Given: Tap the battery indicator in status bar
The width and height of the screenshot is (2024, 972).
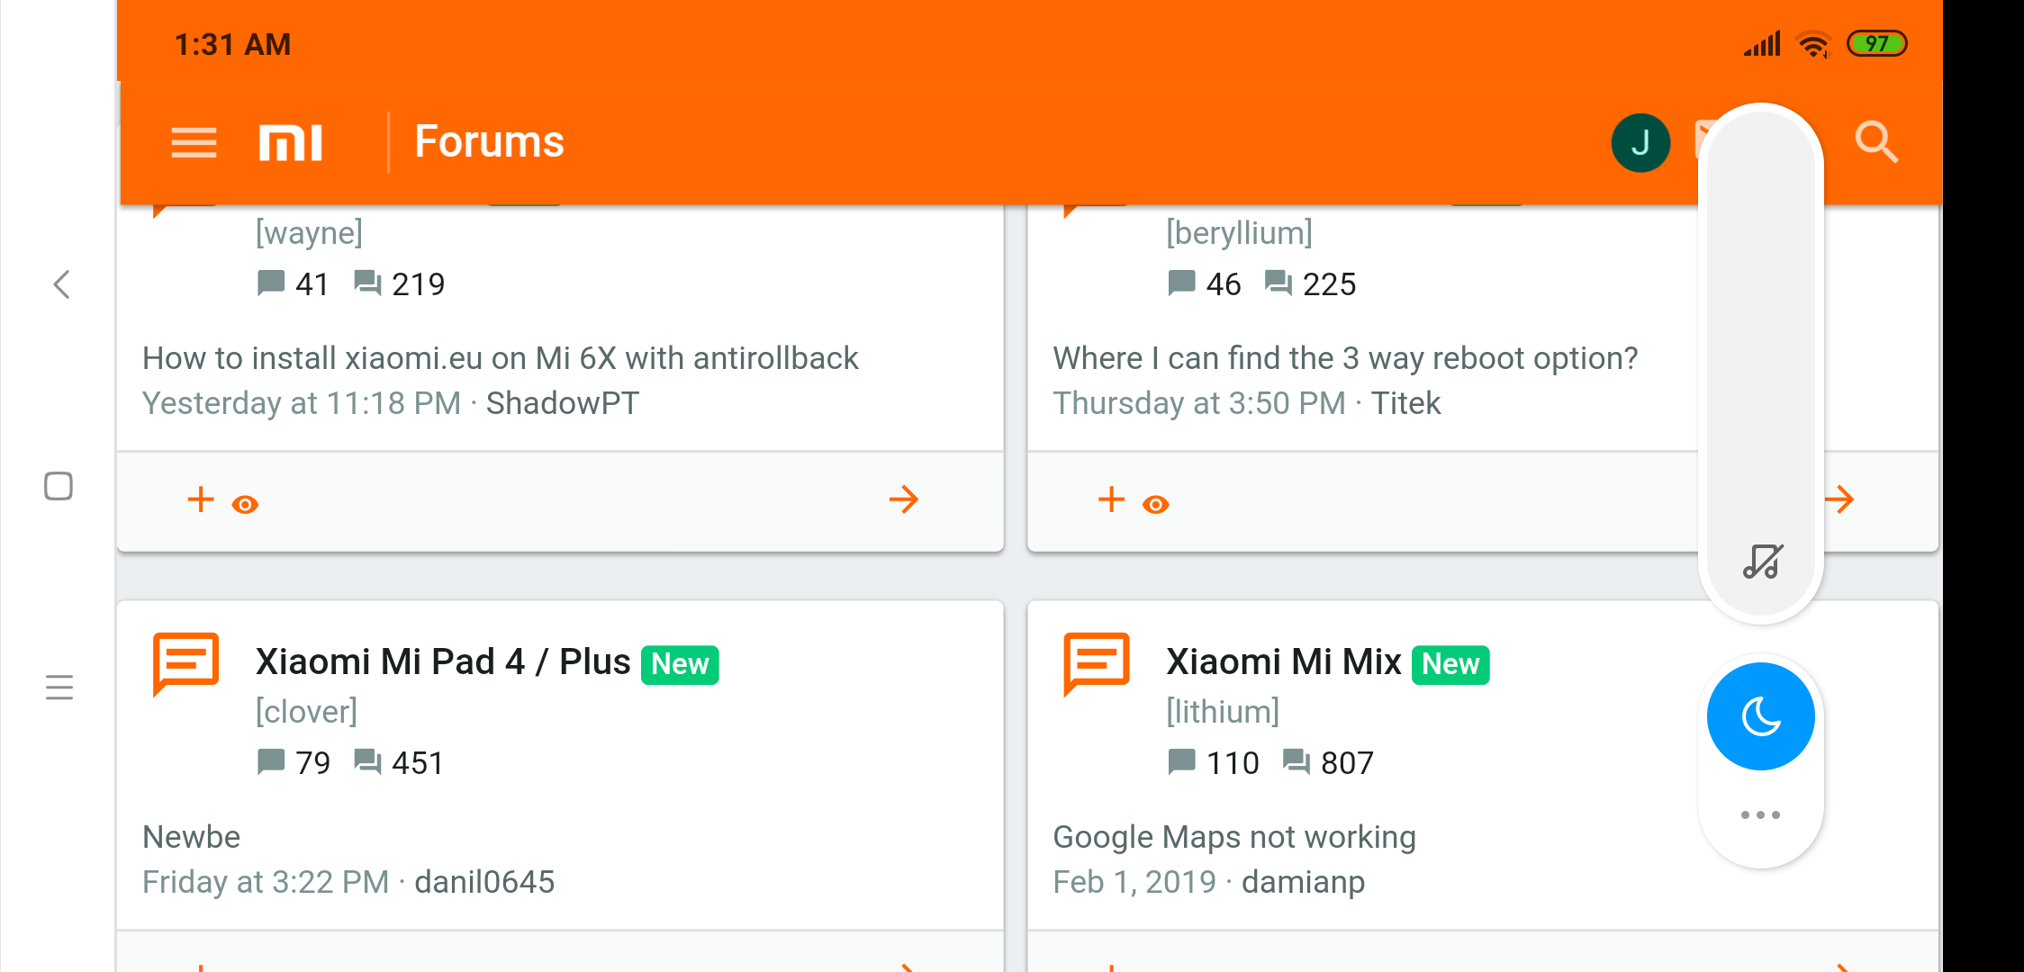Looking at the screenshot, I should (1876, 43).
